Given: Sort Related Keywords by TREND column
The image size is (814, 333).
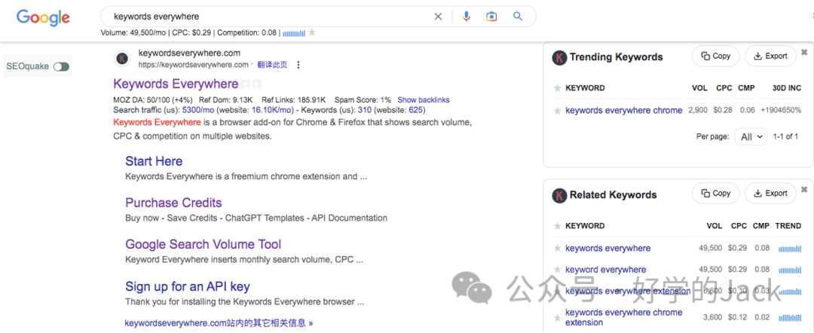Looking at the screenshot, I should tap(788, 225).
